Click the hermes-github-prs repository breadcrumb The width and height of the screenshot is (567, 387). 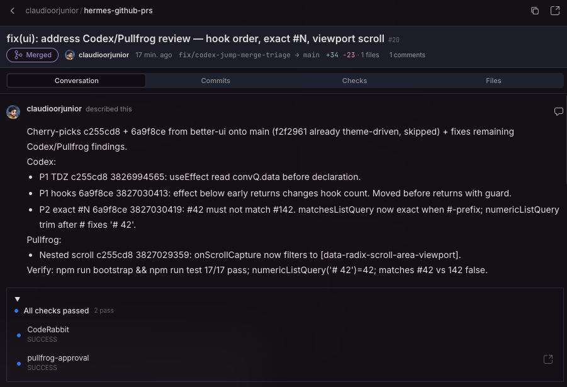point(118,11)
